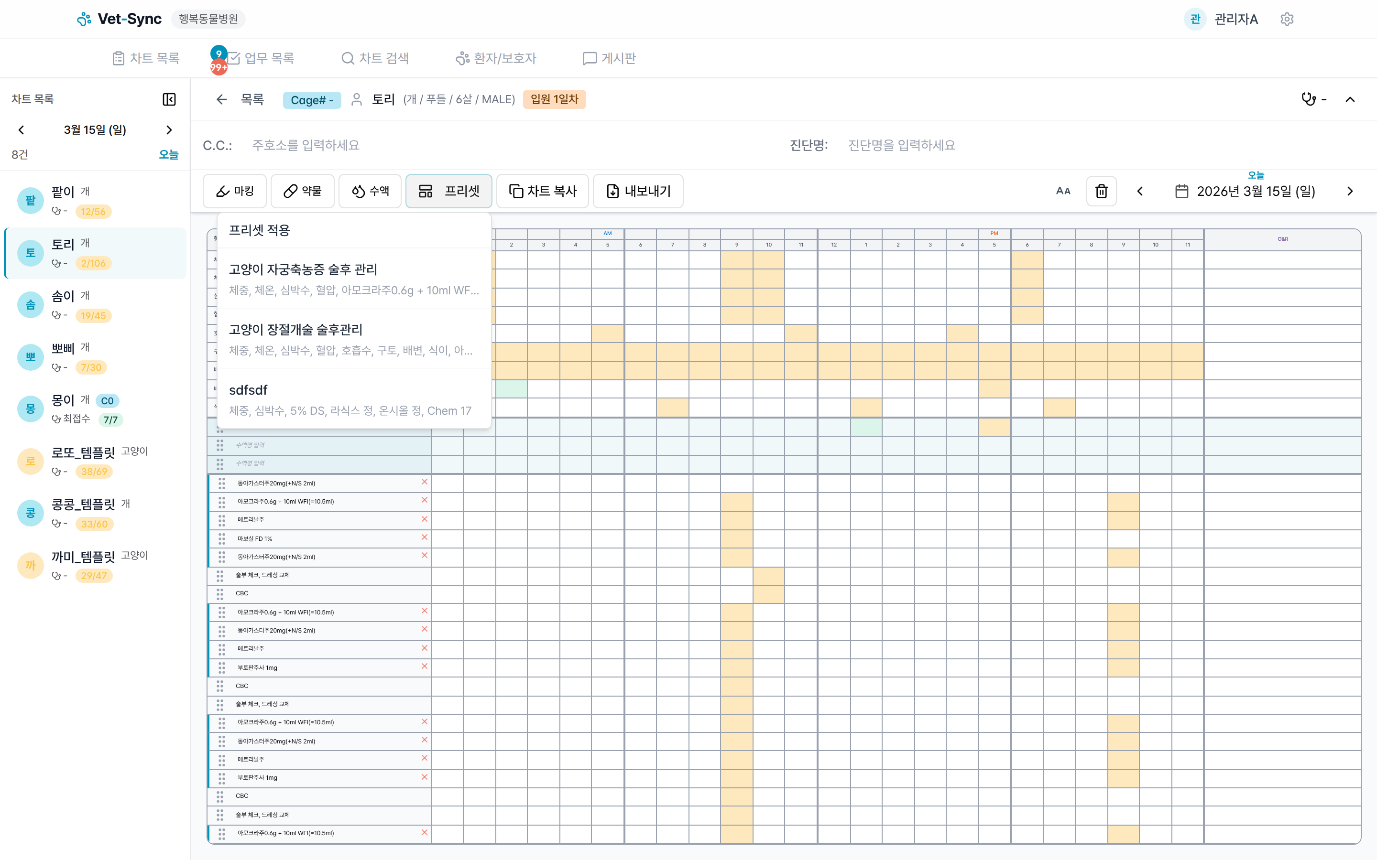Screen dimensions: 1377x860
Task: Click the 오늘 today link in sidebar
Action: (x=168, y=154)
